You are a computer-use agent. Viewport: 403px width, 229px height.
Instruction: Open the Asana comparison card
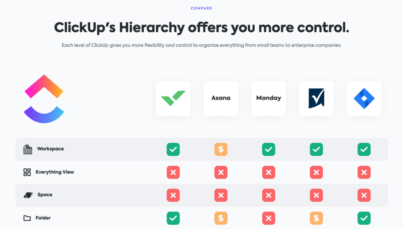click(x=221, y=99)
